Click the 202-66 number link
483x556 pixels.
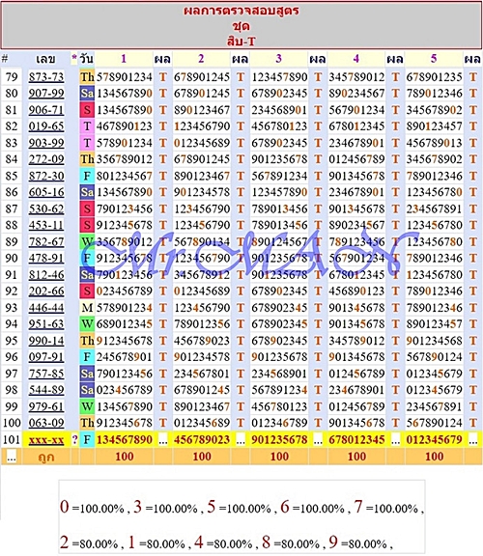pos(46,292)
